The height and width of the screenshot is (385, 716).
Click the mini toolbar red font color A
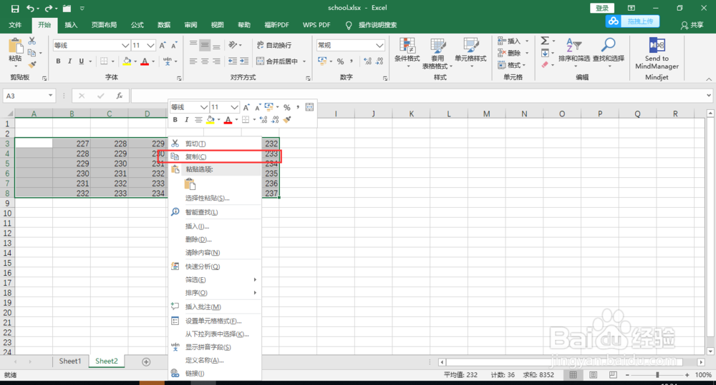(x=228, y=120)
